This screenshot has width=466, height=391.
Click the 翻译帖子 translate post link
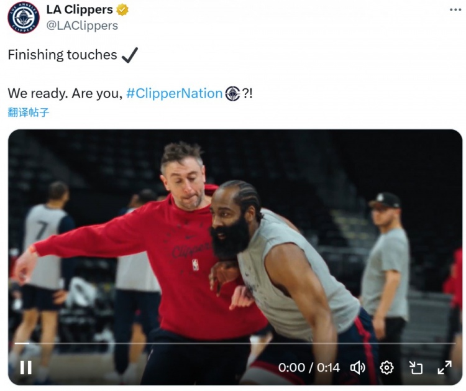[x=28, y=113]
